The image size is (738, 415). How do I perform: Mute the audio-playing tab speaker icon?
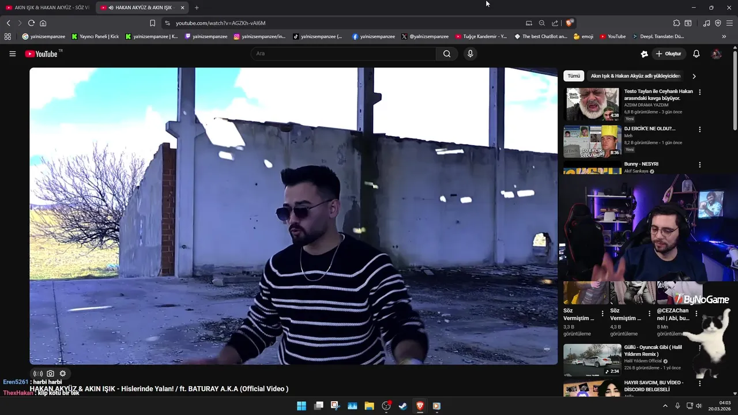pyautogui.click(x=111, y=7)
